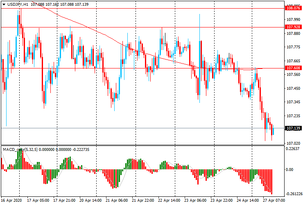The image size is (303, 205).
Task: Select the 23 Apr 22:00 time label
Action: (222, 200)
